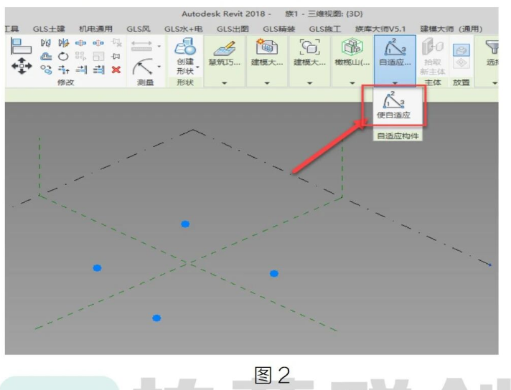Select the topmost blue reference point
Viewport: 511px width, 390px height.
pos(185,224)
